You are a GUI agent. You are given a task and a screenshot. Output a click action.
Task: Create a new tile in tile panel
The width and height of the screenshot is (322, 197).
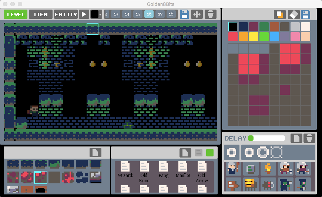tap(95, 153)
